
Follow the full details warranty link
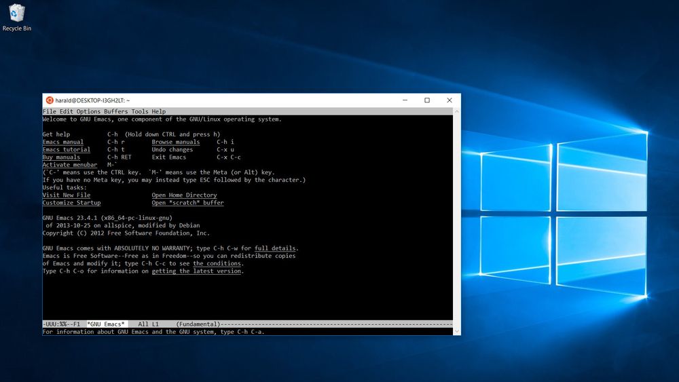[275, 248]
